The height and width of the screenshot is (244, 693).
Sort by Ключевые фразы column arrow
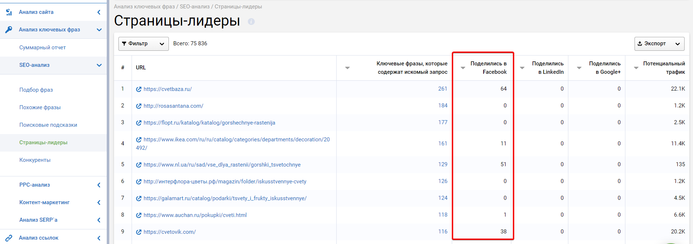coord(348,68)
